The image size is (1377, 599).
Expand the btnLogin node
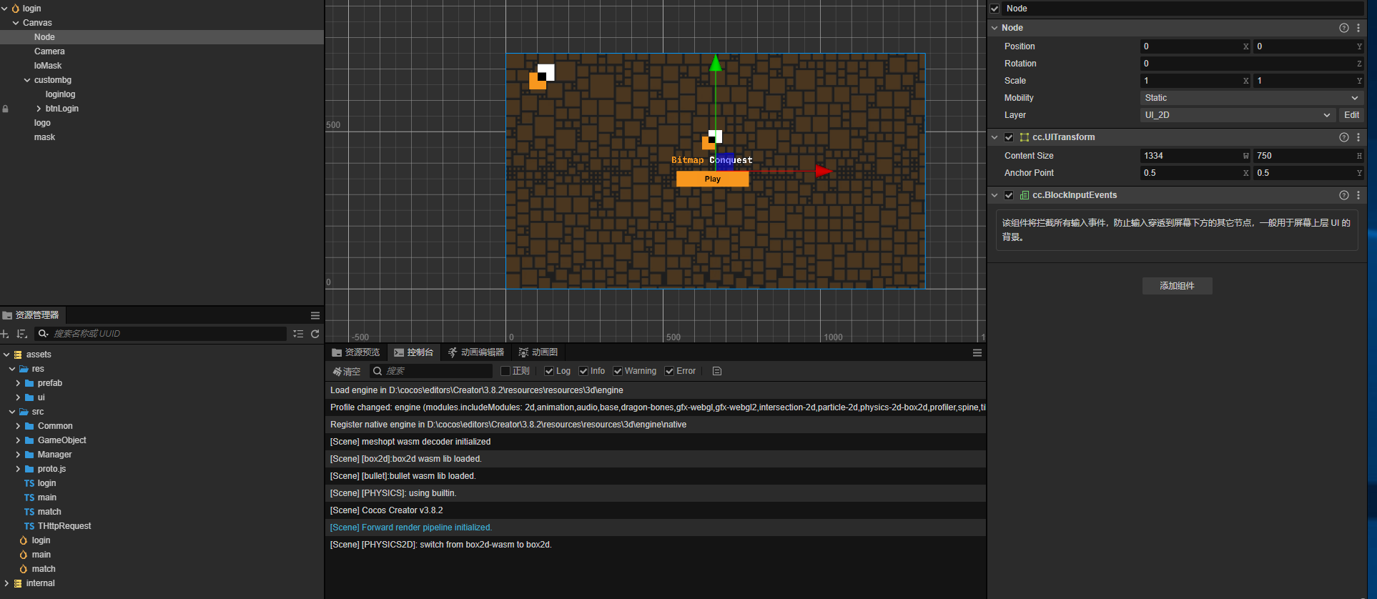[x=39, y=109]
